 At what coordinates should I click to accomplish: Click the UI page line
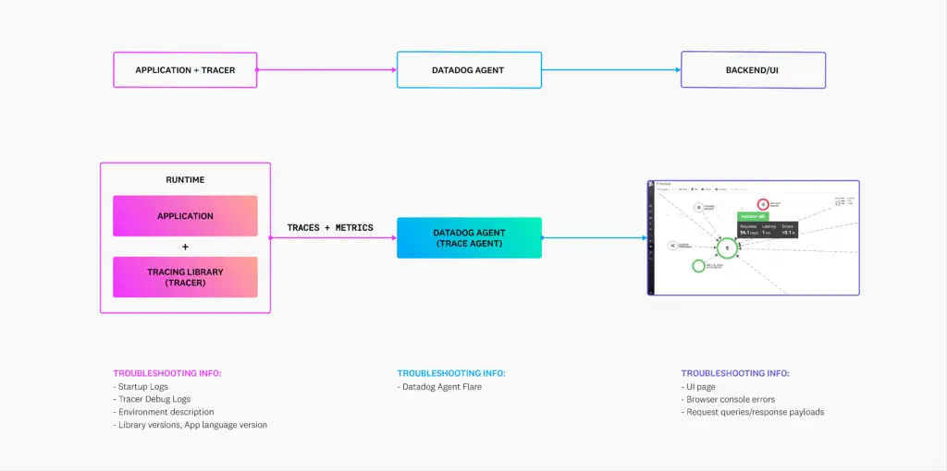[x=700, y=387]
